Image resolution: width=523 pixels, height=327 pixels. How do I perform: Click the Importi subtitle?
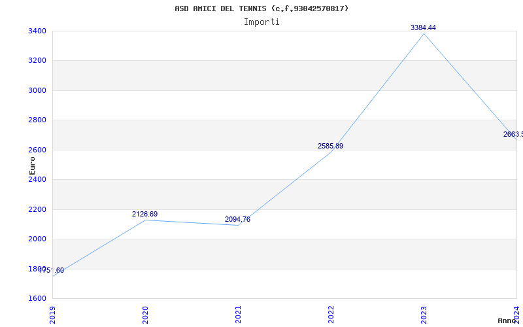[x=261, y=22]
